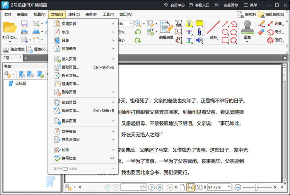Click the lower green rotate arrow icon
The width and height of the screenshot is (290, 195).
[138, 40]
